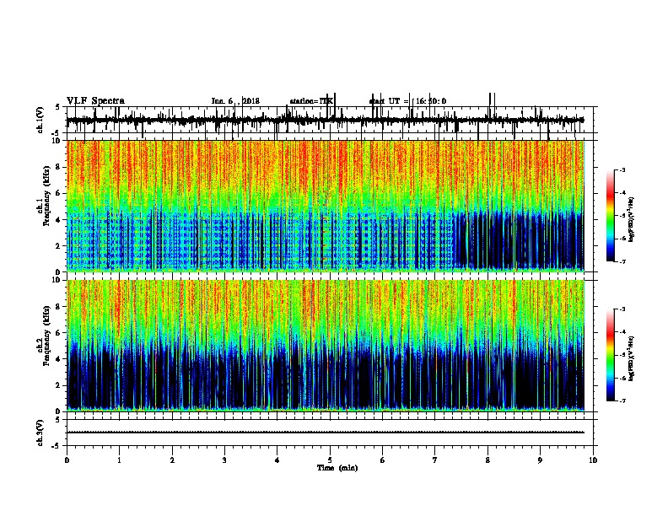Click the ch.3 flat waveform trace

tap(325, 433)
